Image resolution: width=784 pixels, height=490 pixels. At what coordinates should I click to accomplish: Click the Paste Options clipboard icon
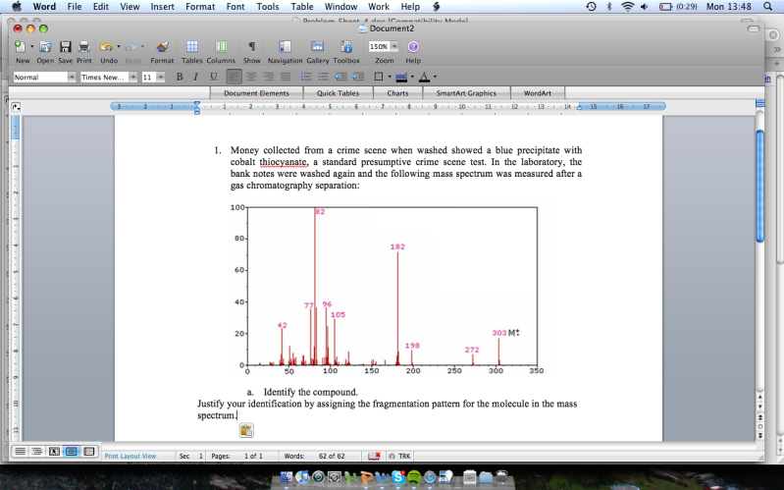point(246,430)
